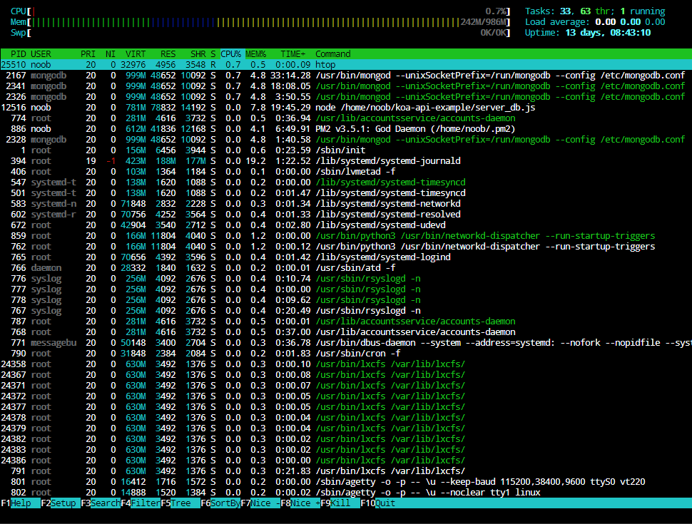Open the F2 Setup menu
The width and height of the screenshot is (692, 524).
point(60,503)
